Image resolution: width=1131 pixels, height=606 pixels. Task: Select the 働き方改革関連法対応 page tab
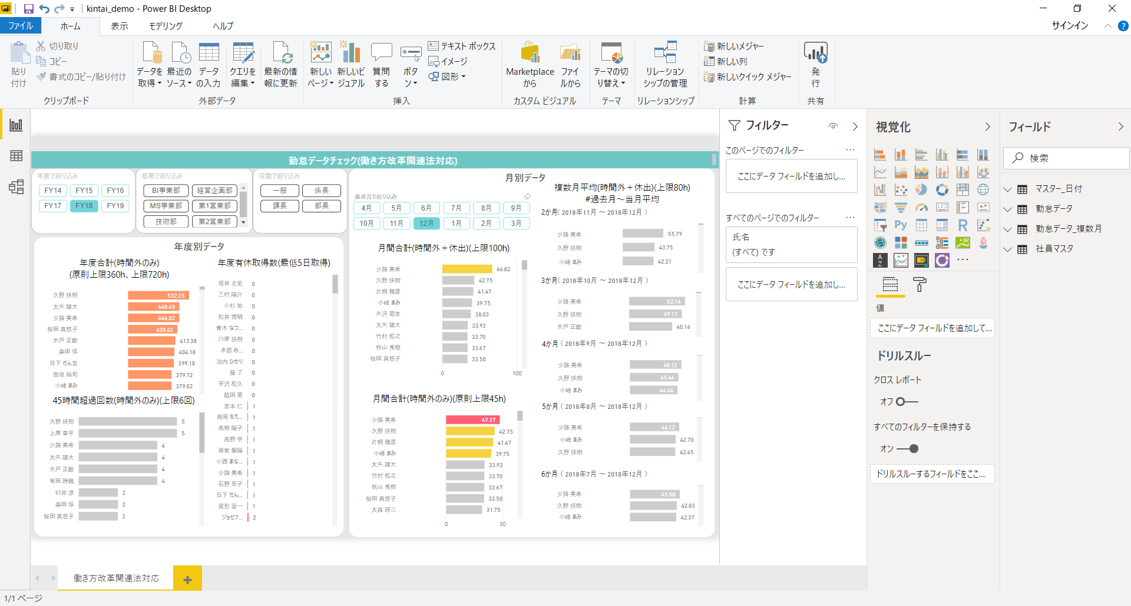(116, 578)
